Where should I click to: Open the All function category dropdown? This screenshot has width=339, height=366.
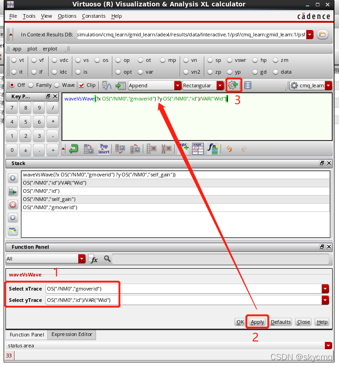[x=82, y=259]
